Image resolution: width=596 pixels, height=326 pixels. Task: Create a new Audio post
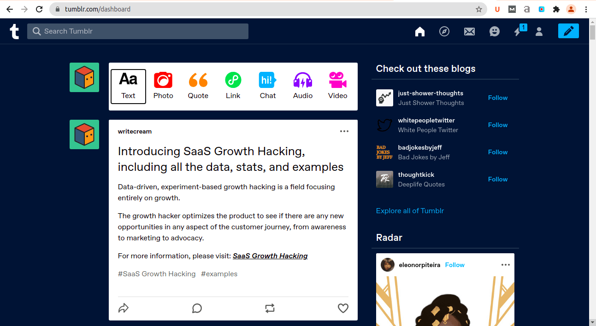[x=303, y=86]
